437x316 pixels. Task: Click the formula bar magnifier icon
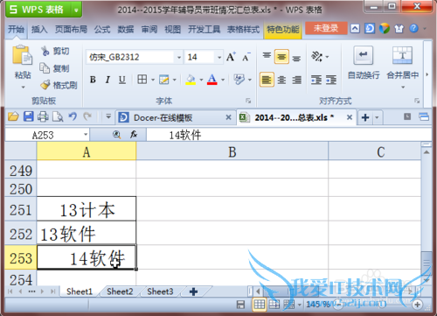pos(116,135)
